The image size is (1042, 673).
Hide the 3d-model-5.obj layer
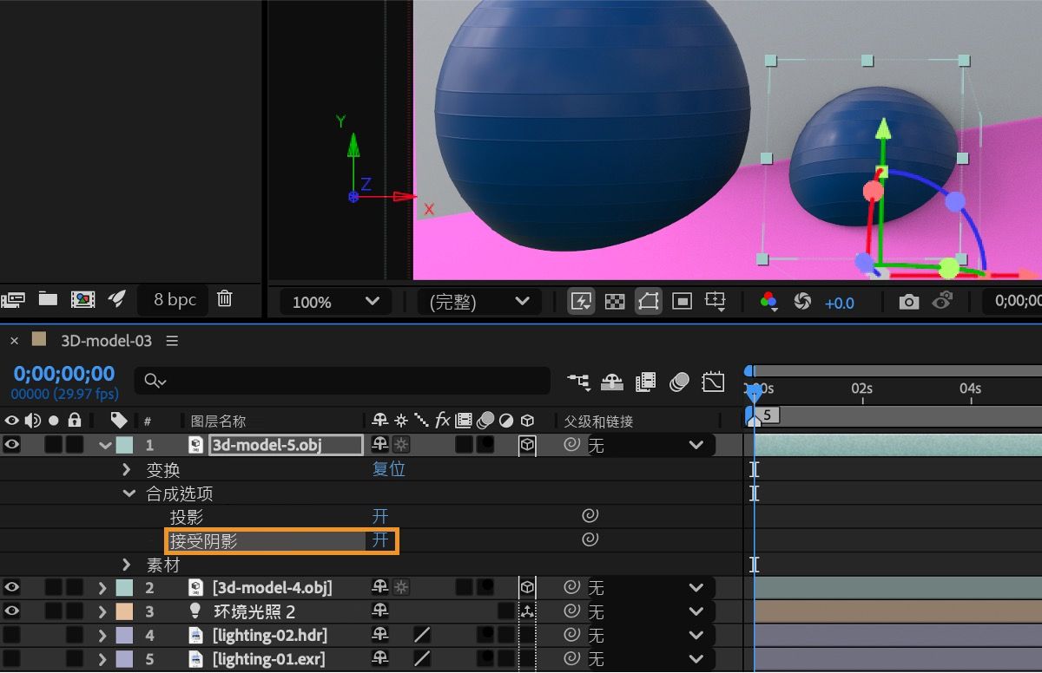point(12,444)
